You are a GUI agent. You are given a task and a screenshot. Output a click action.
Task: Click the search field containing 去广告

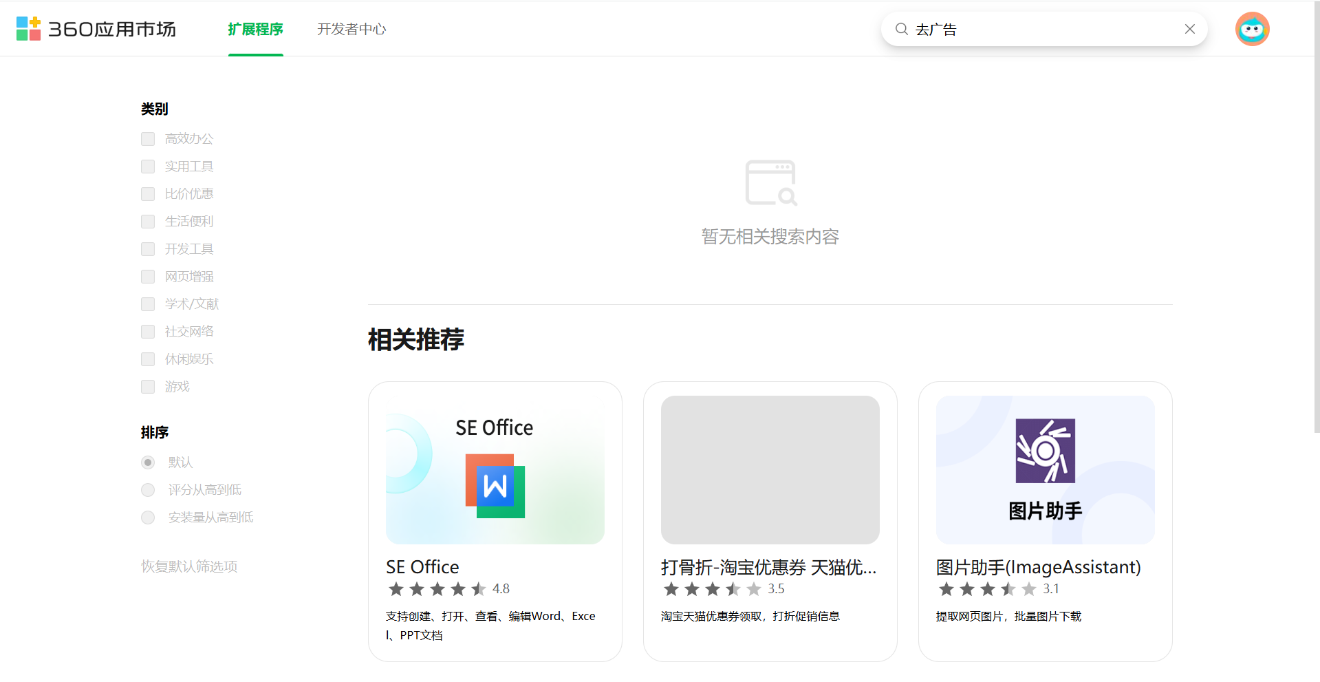tap(1044, 29)
